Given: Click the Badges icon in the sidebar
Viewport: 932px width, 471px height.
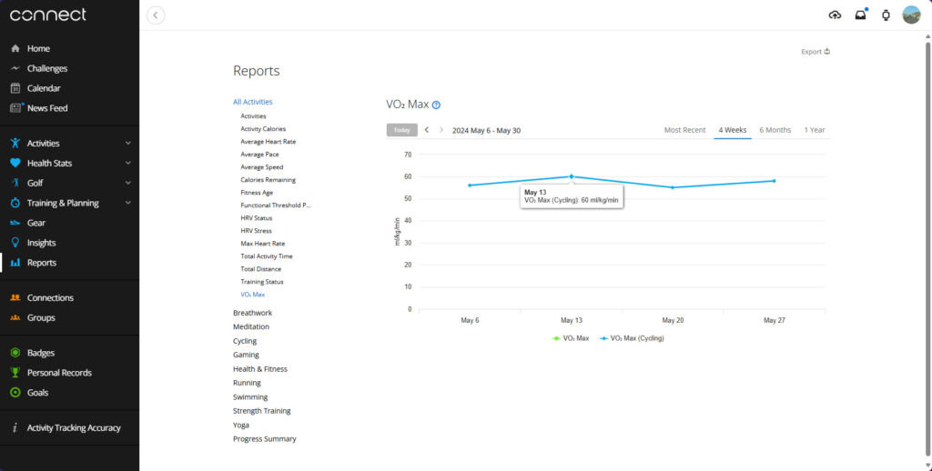Looking at the screenshot, I should click(15, 353).
